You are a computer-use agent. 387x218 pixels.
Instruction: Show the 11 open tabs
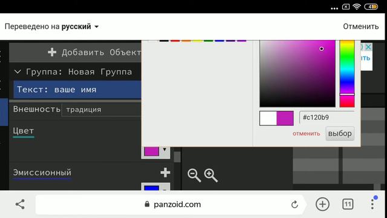348,204
